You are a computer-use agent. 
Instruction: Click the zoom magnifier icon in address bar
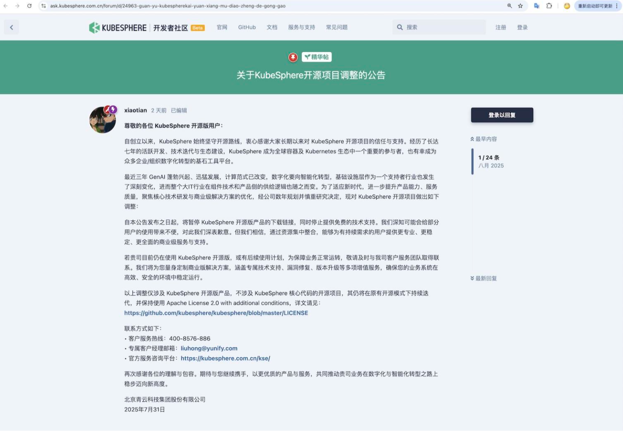[x=509, y=6]
